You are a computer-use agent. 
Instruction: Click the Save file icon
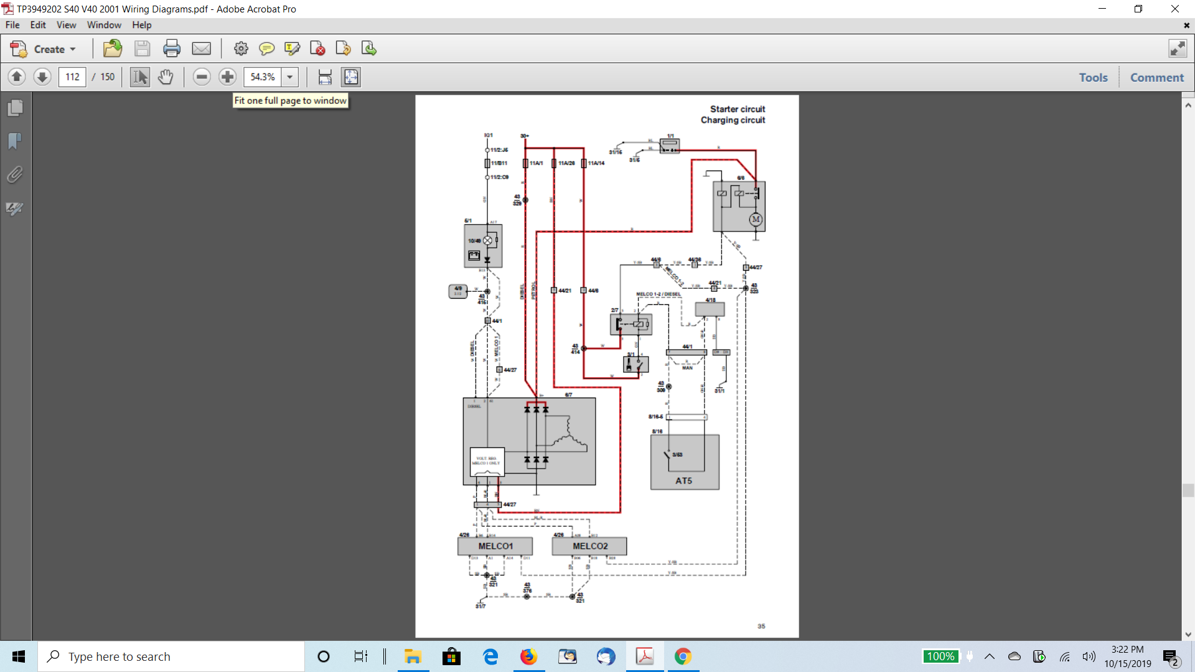point(142,49)
